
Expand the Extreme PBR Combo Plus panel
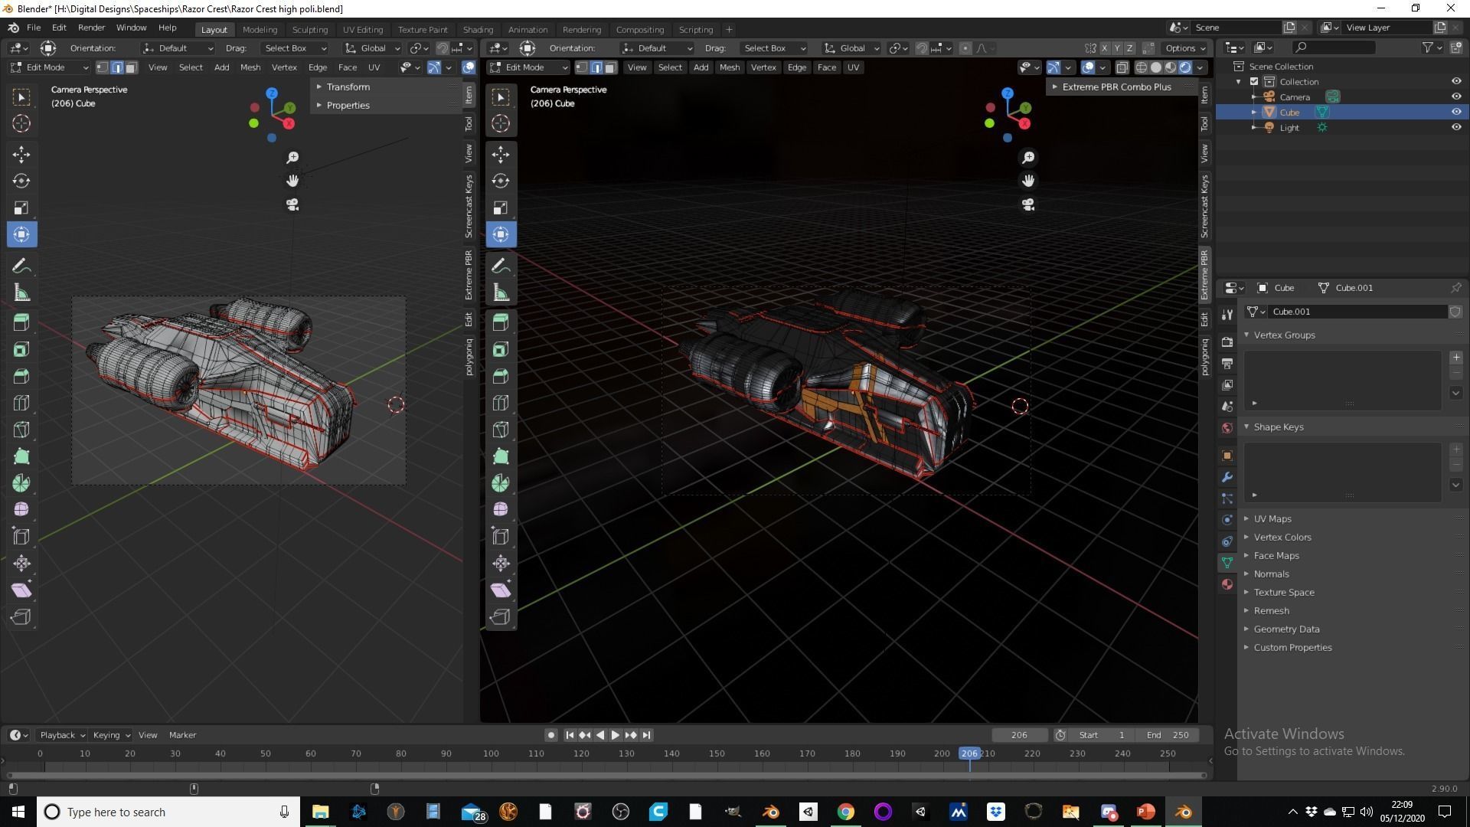tap(1116, 87)
